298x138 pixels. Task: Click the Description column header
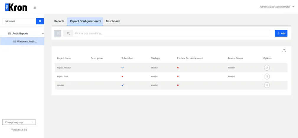click(x=97, y=58)
